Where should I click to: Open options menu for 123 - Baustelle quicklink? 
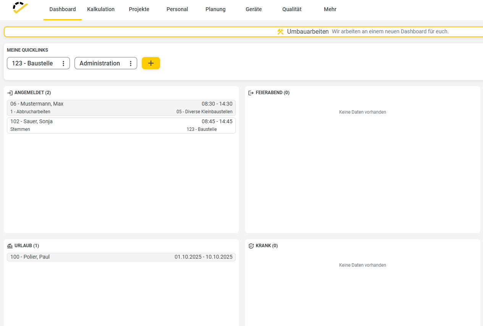(x=63, y=64)
